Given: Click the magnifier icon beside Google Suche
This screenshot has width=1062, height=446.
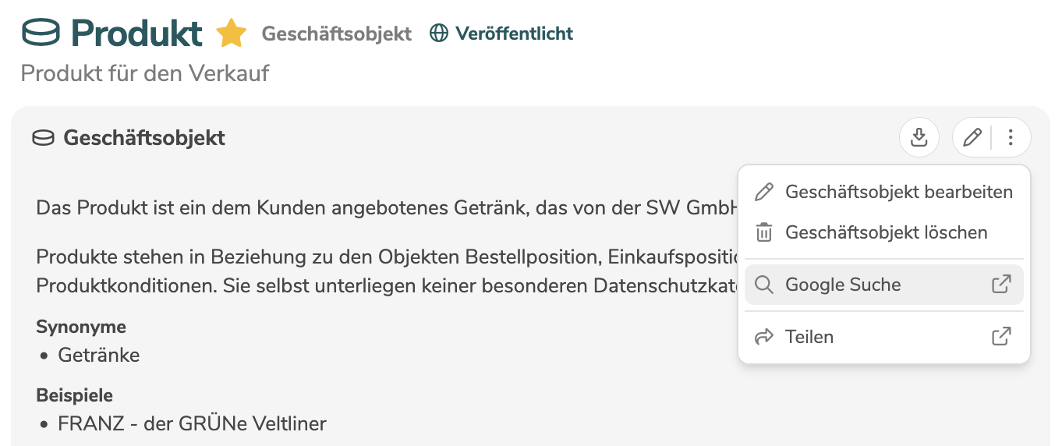Looking at the screenshot, I should 764,285.
